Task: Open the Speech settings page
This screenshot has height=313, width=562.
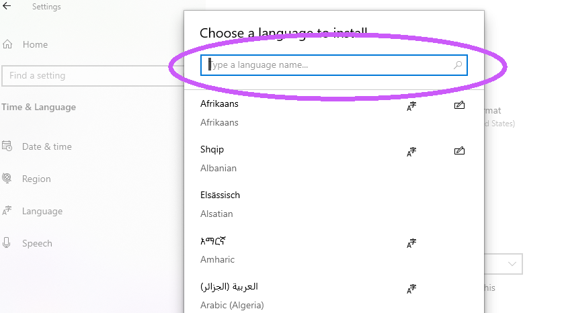Action: [37, 243]
